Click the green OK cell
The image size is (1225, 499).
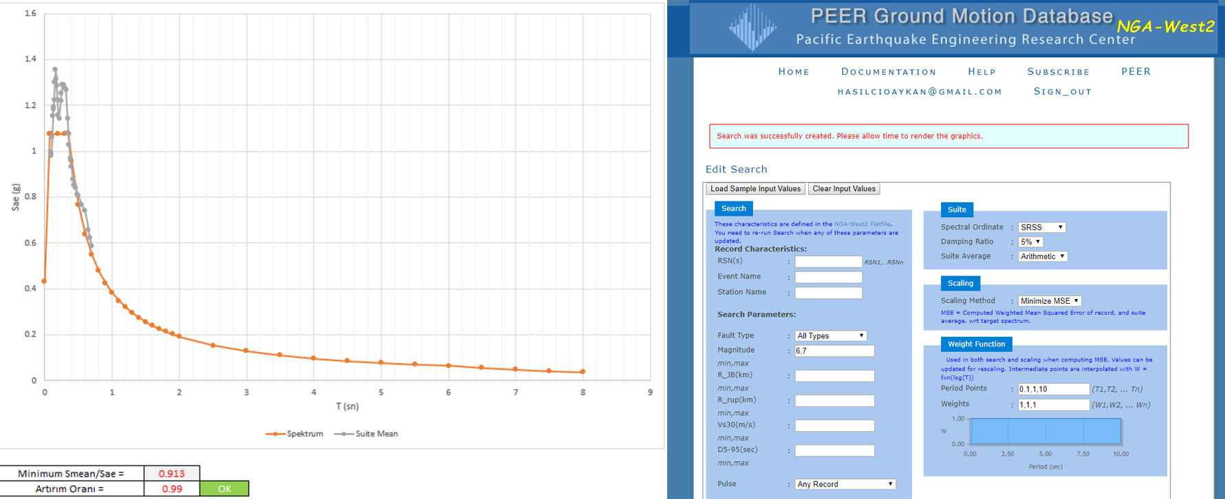225,489
